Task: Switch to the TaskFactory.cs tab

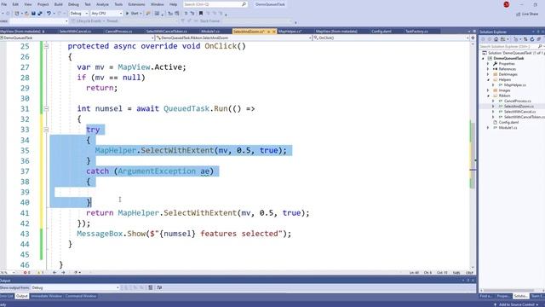Action: (416, 32)
